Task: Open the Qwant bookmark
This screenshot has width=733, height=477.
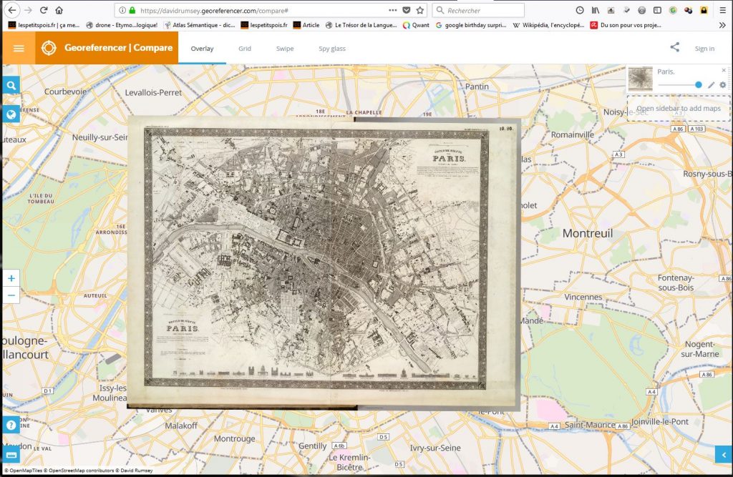Action: (416, 25)
